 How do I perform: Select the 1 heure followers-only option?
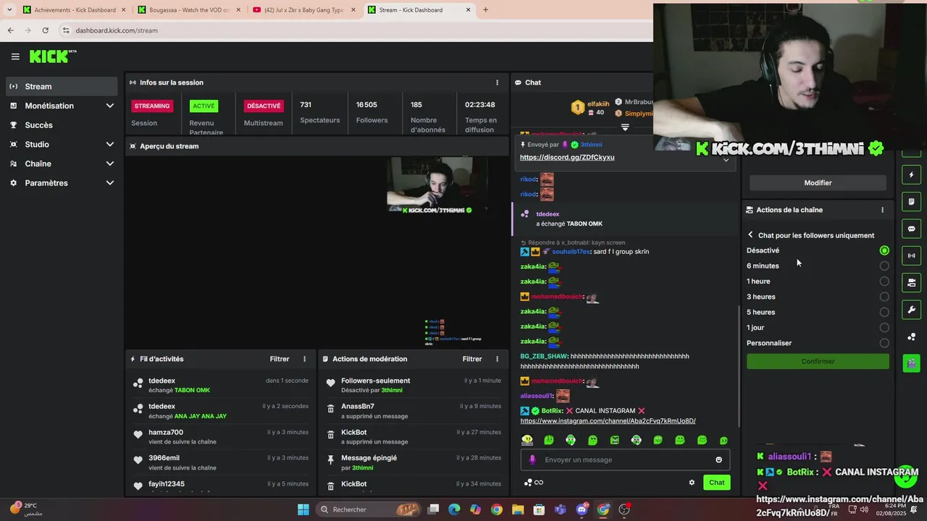click(884, 281)
